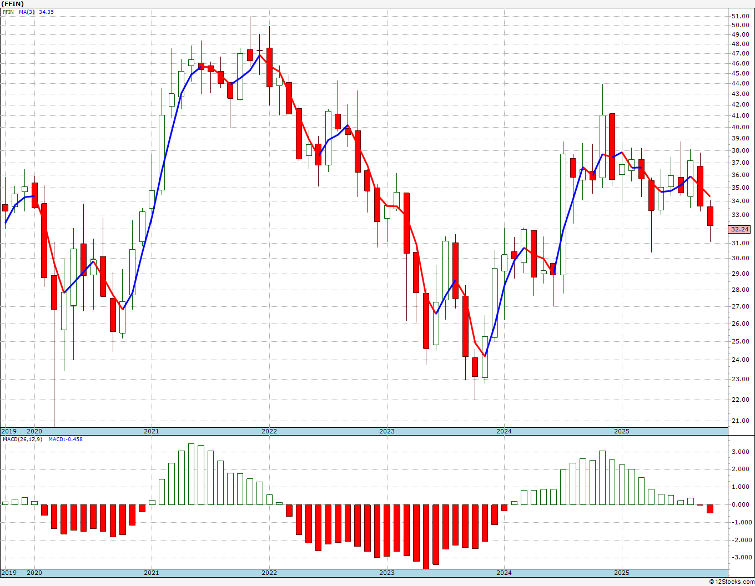Screen dimensions: 755x586
Task: Click the 2.000 MACD axis label
Action: (742, 469)
